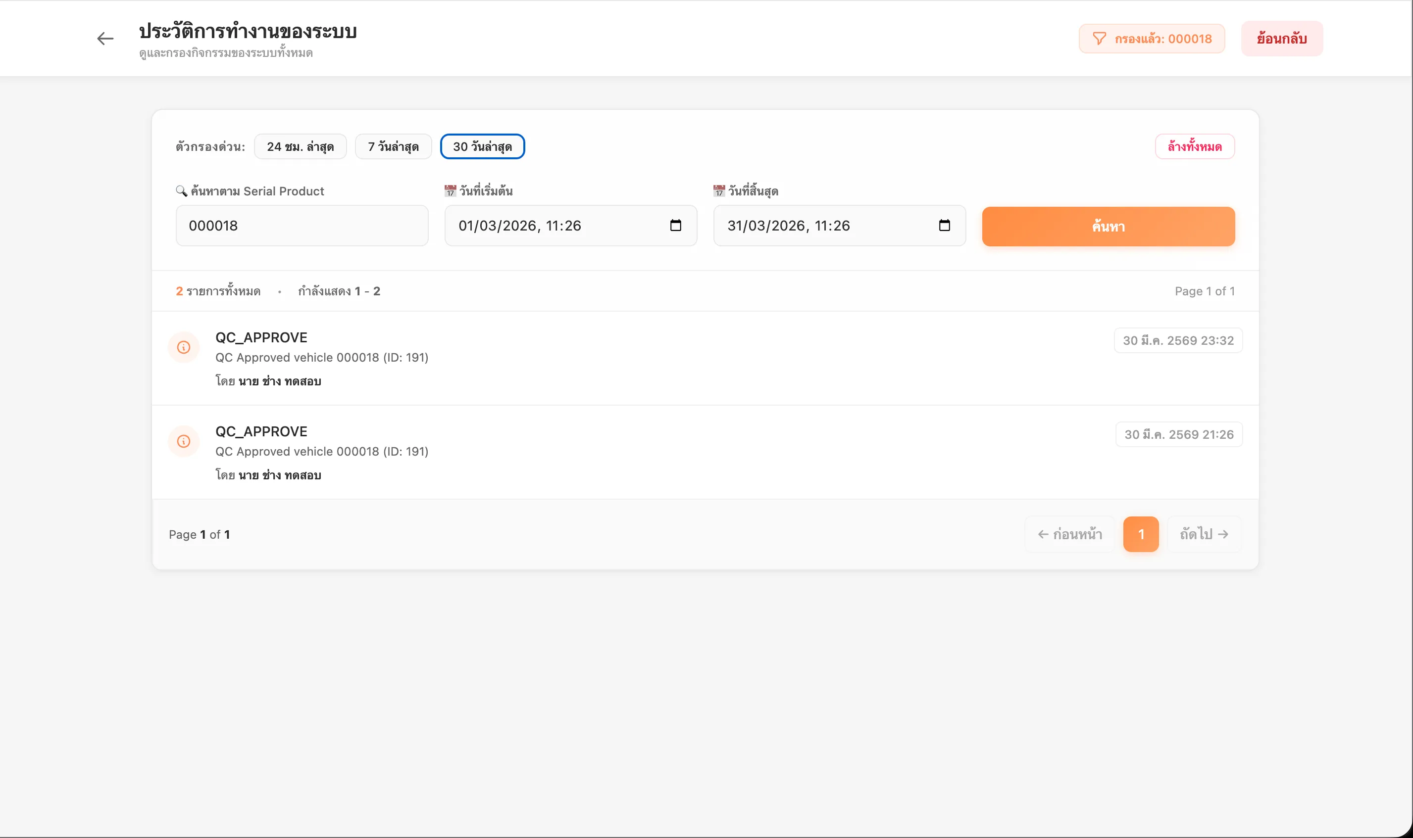Select the 7 วันล่าสุด quick filter
This screenshot has width=1413, height=838.
pyautogui.click(x=393, y=147)
